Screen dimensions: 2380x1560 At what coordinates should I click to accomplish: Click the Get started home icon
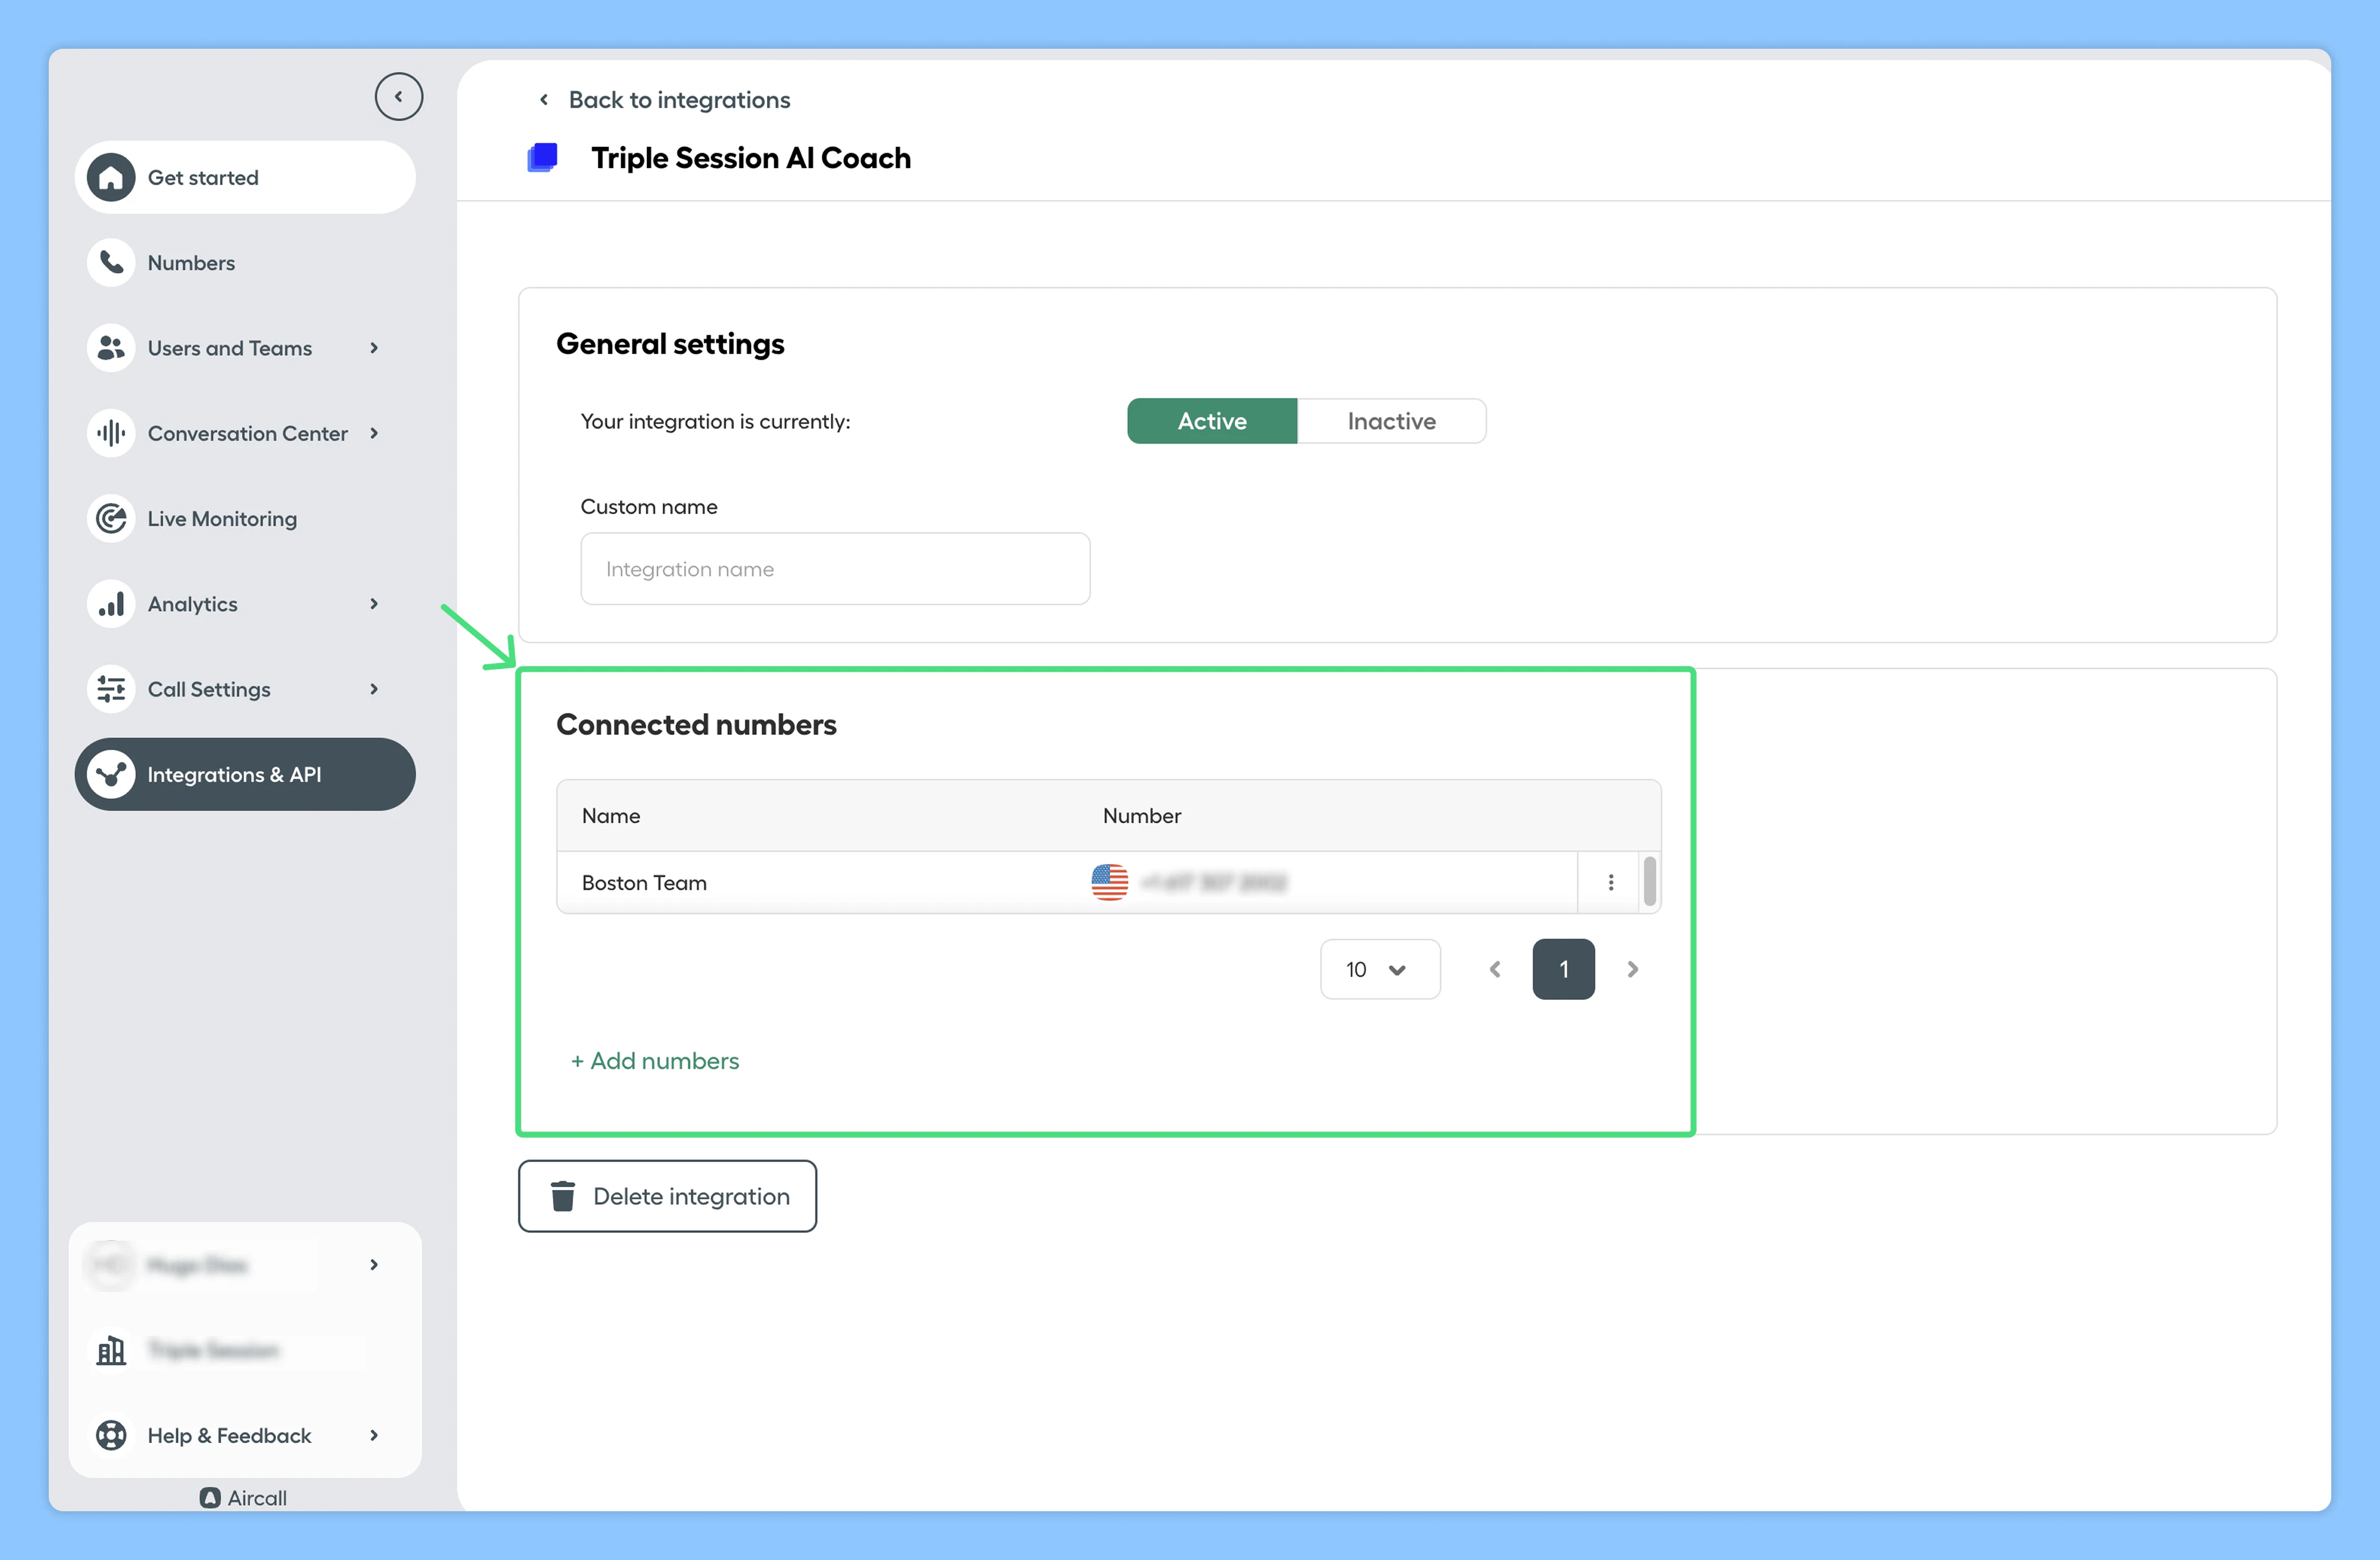111,177
